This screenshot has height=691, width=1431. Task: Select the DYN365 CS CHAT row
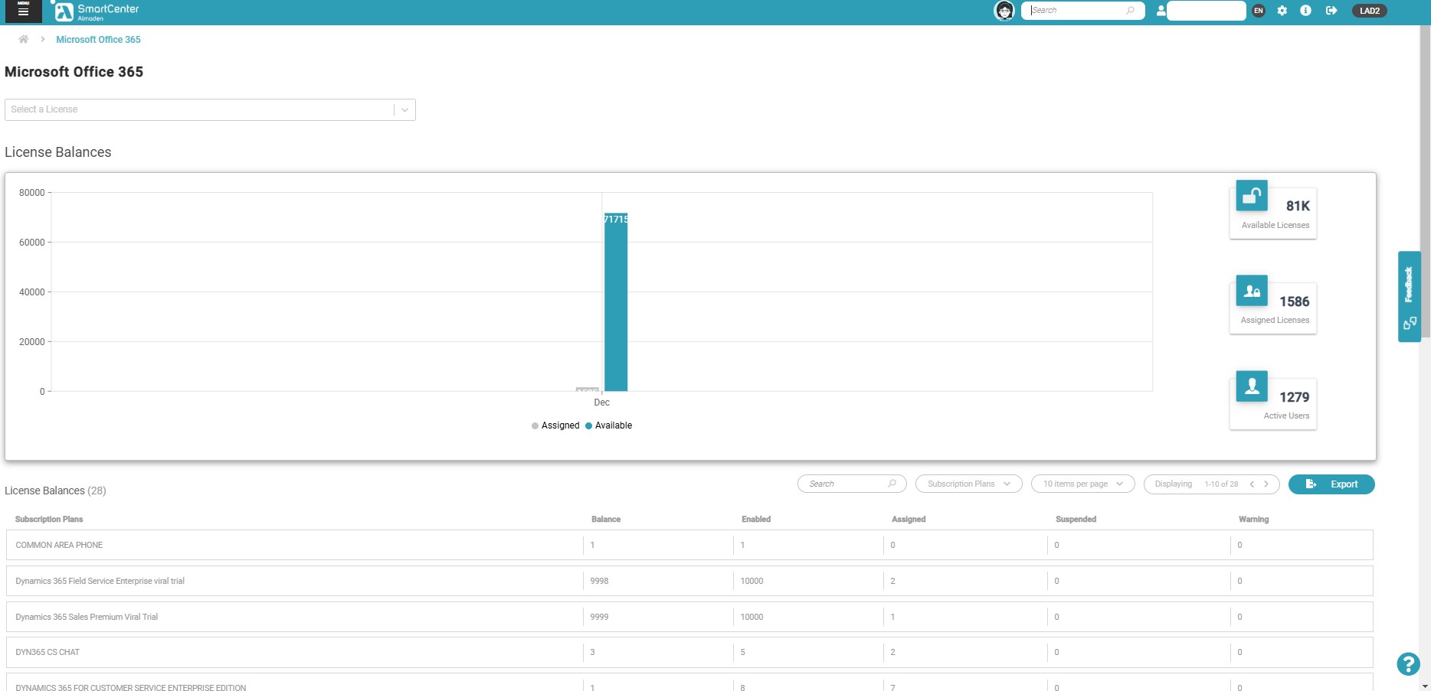pos(689,652)
